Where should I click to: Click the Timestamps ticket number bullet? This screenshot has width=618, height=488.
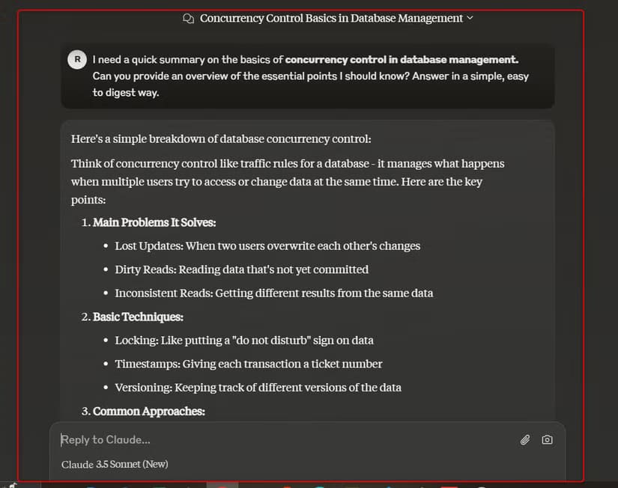tap(248, 365)
